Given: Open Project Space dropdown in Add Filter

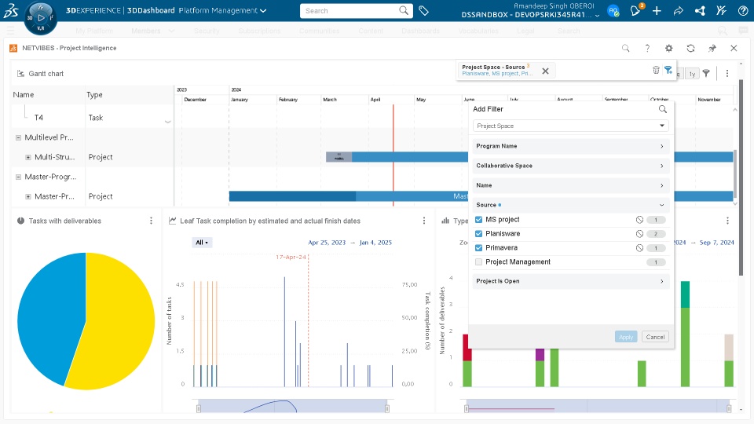Looking at the screenshot, I should coord(571,126).
